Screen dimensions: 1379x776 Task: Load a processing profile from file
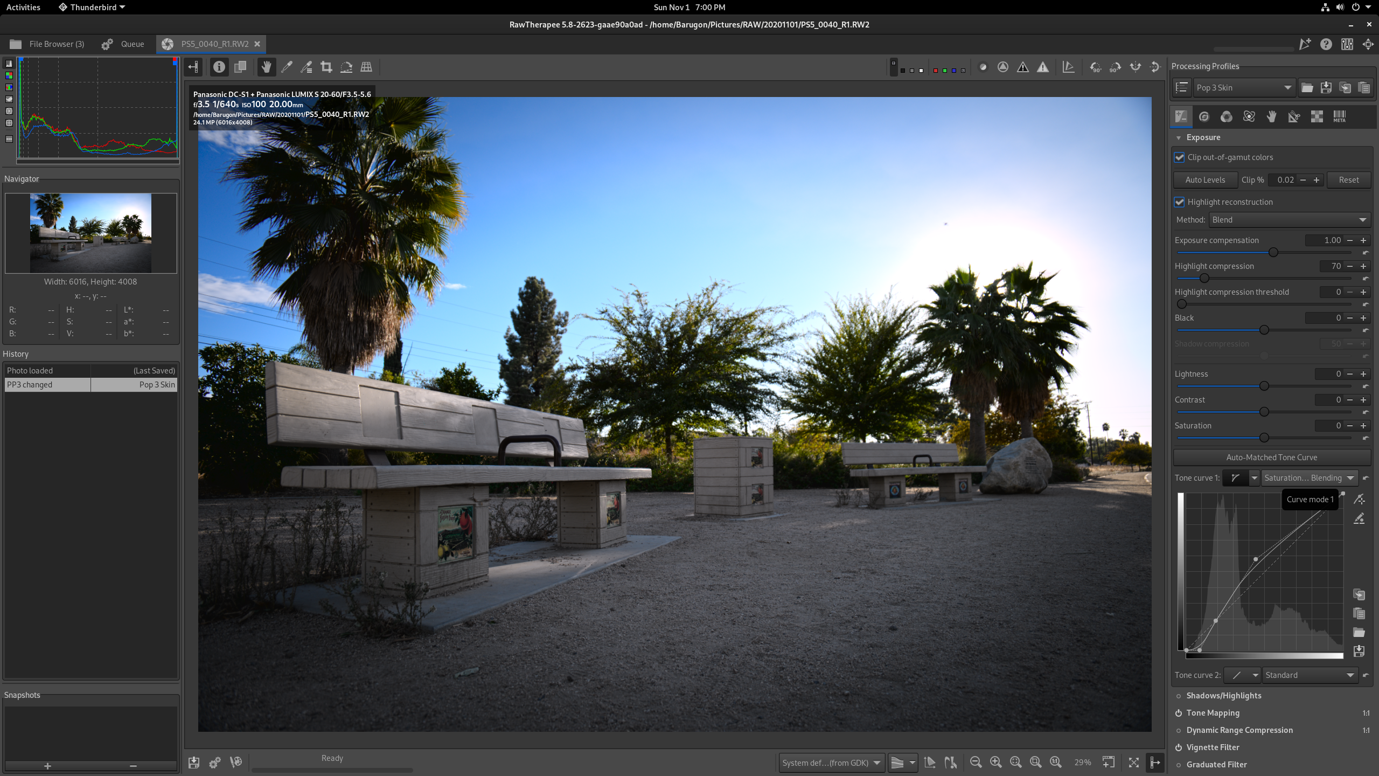[1307, 87]
